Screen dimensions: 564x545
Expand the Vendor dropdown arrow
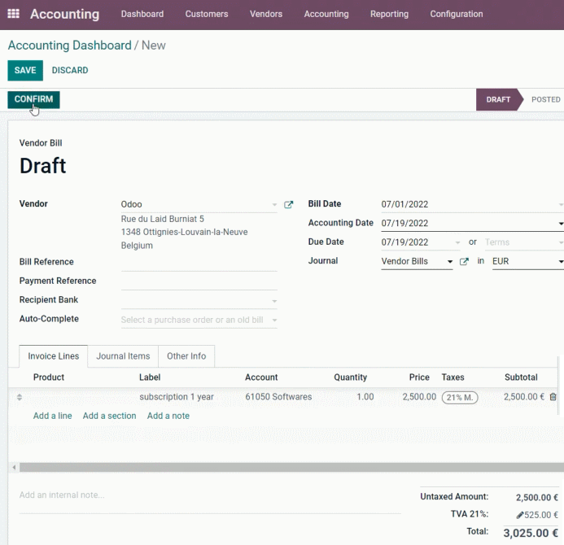click(x=274, y=204)
